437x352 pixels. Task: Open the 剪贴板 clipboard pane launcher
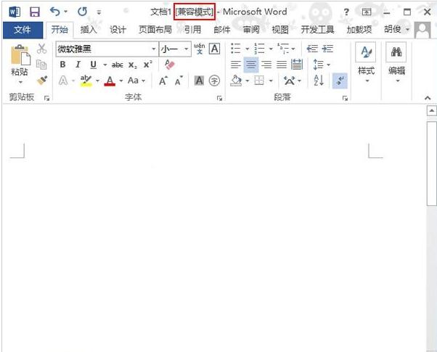(x=46, y=98)
